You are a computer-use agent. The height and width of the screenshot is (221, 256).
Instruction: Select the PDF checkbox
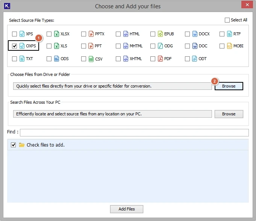point(153,59)
